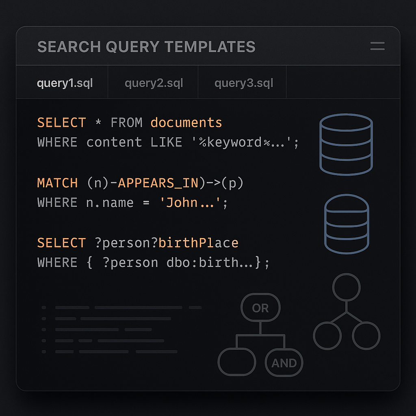416x416 pixels.
Task: Select first bullet in placeholder list
Action: coord(44,308)
